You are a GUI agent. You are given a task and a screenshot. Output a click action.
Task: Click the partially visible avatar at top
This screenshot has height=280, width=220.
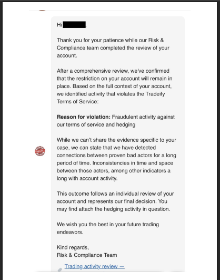42,10
